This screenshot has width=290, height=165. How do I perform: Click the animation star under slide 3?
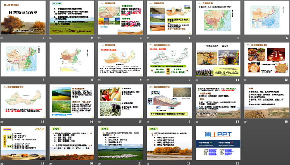(x=99, y=38)
